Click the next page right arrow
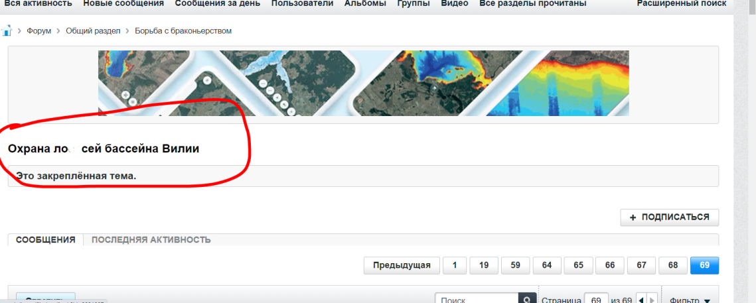756x303 pixels. tap(652, 300)
